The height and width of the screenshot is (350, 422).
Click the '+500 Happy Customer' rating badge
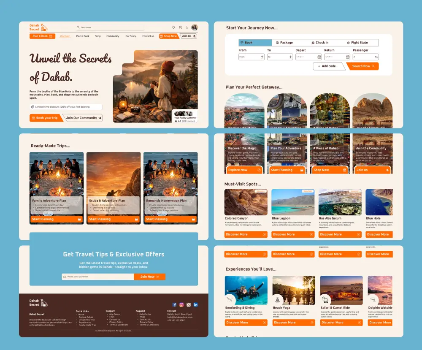185,117
